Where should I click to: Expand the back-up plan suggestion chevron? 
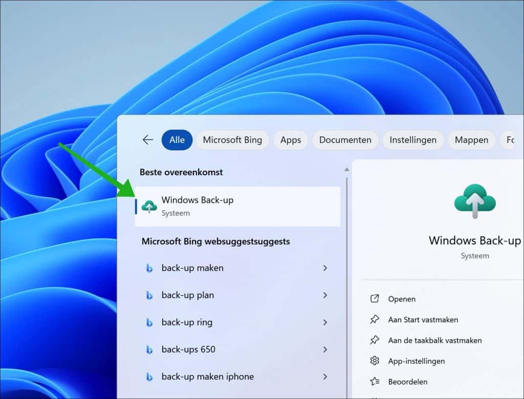325,295
